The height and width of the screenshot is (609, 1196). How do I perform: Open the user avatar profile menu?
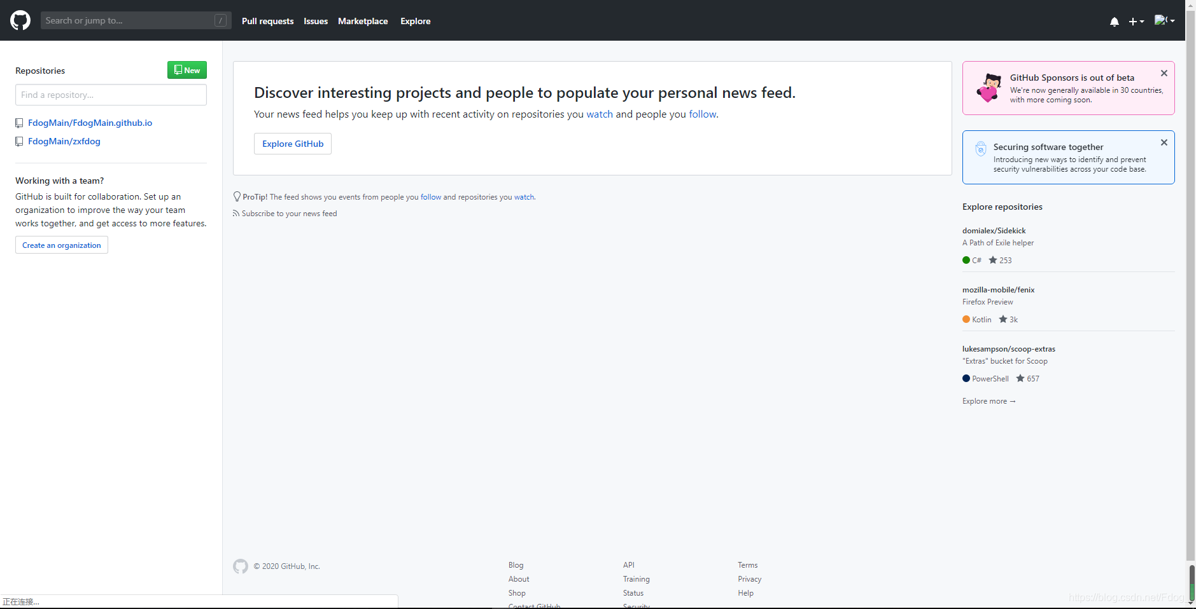click(x=1164, y=20)
